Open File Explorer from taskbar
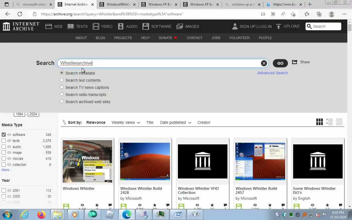The width and height of the screenshot is (352, 220). pos(58,215)
